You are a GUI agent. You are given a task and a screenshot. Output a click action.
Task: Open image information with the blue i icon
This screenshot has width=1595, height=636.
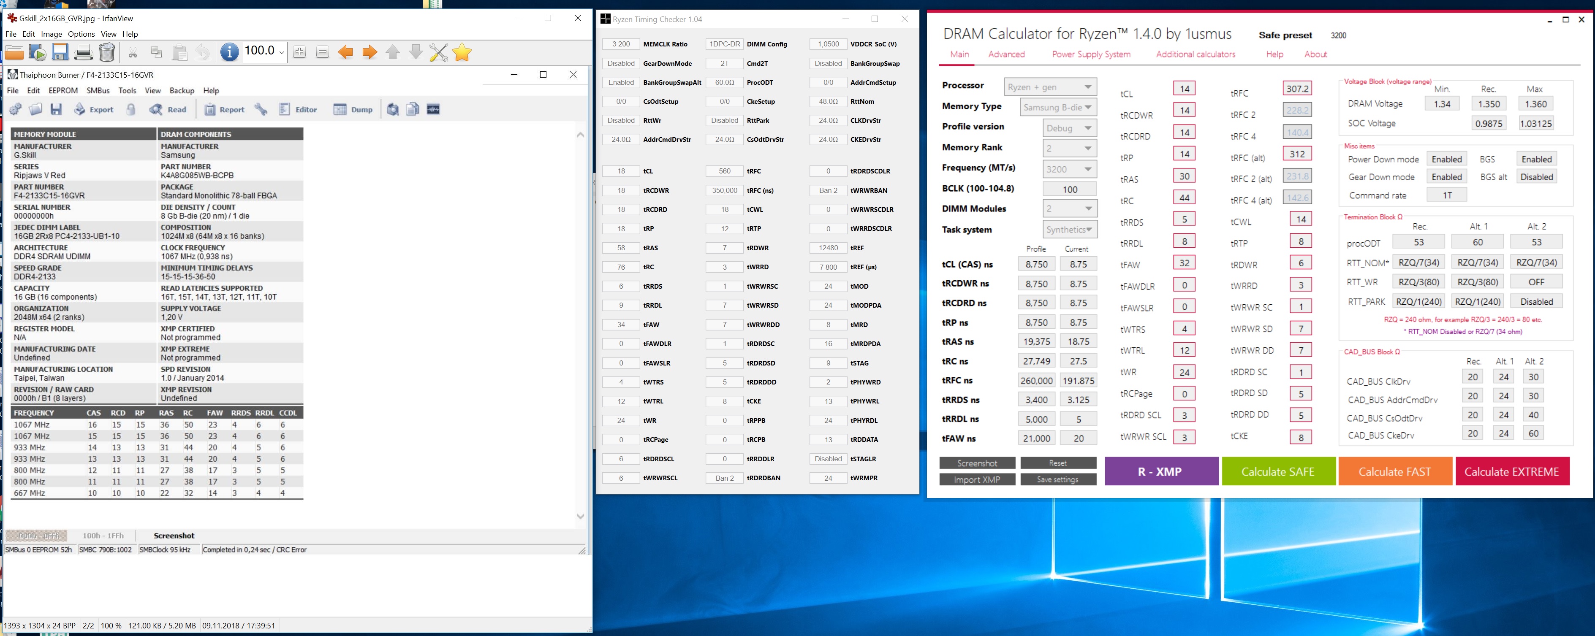tap(229, 53)
